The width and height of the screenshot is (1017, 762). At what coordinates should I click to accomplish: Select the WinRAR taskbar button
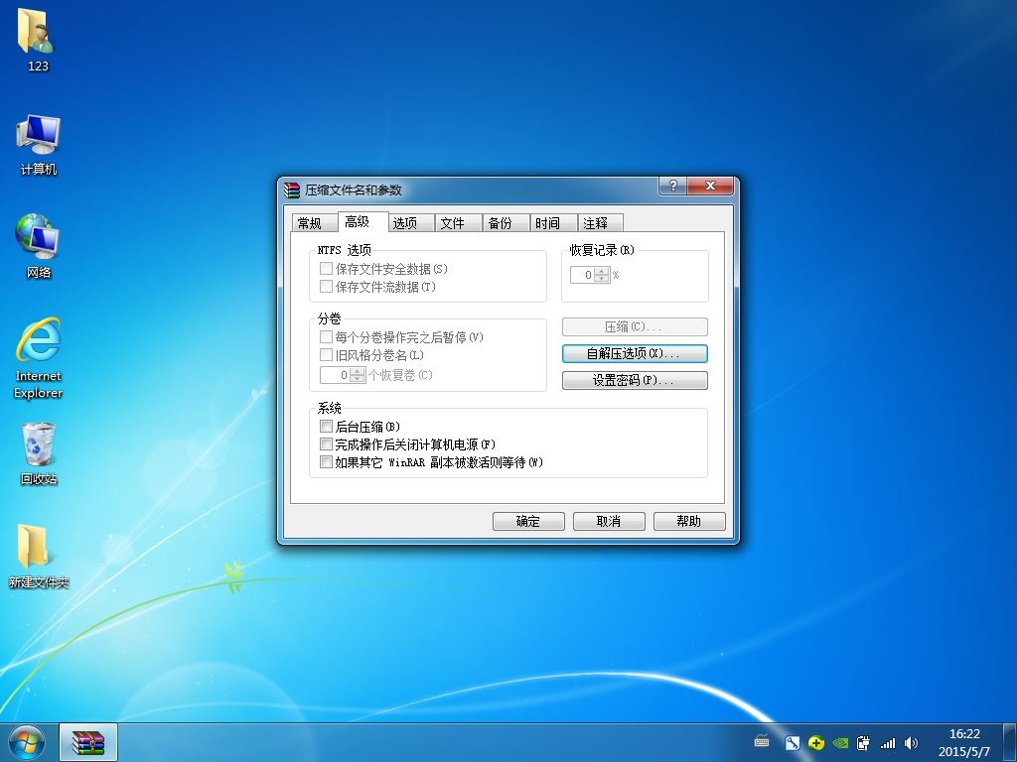click(88, 742)
